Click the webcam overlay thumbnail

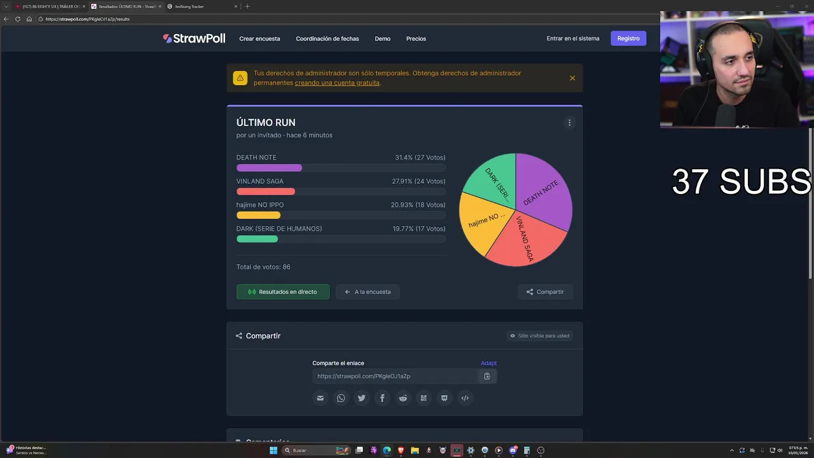[x=737, y=69]
